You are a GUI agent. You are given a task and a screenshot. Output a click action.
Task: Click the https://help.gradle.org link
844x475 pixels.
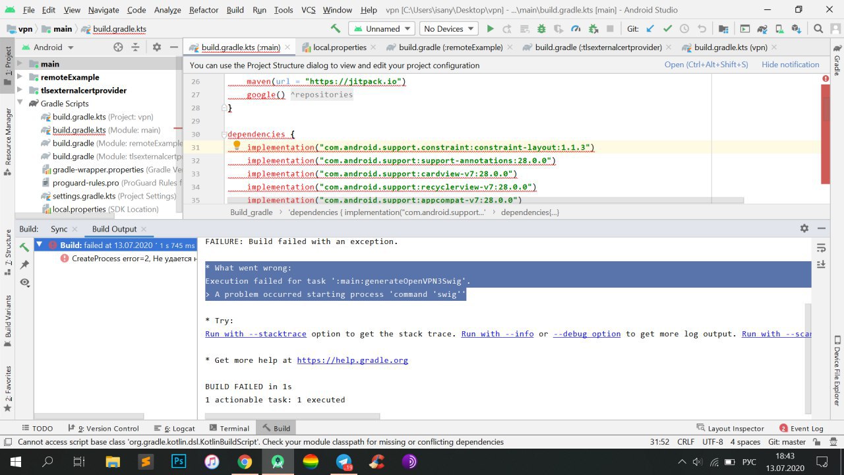tap(352, 360)
